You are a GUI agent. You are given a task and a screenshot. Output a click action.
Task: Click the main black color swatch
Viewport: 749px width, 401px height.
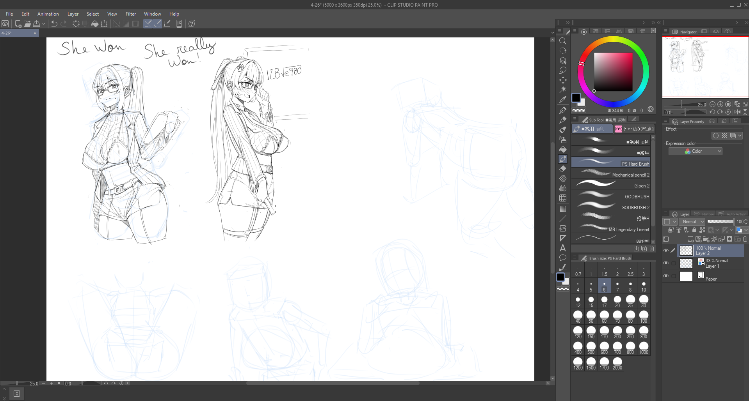click(576, 98)
